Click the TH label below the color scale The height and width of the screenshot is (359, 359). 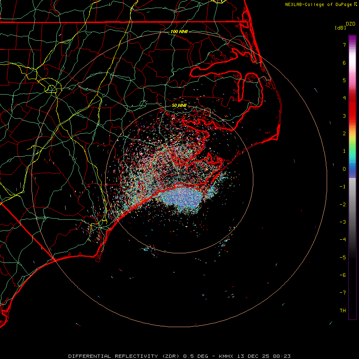pos(342,310)
